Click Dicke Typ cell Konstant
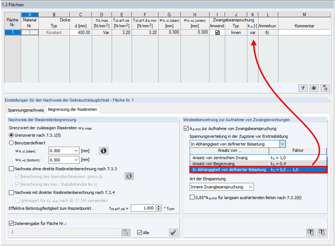This screenshot has height=246, width=335. click(54, 33)
